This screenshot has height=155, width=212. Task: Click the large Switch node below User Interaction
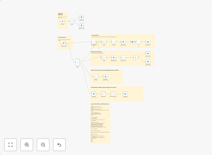click(77, 62)
